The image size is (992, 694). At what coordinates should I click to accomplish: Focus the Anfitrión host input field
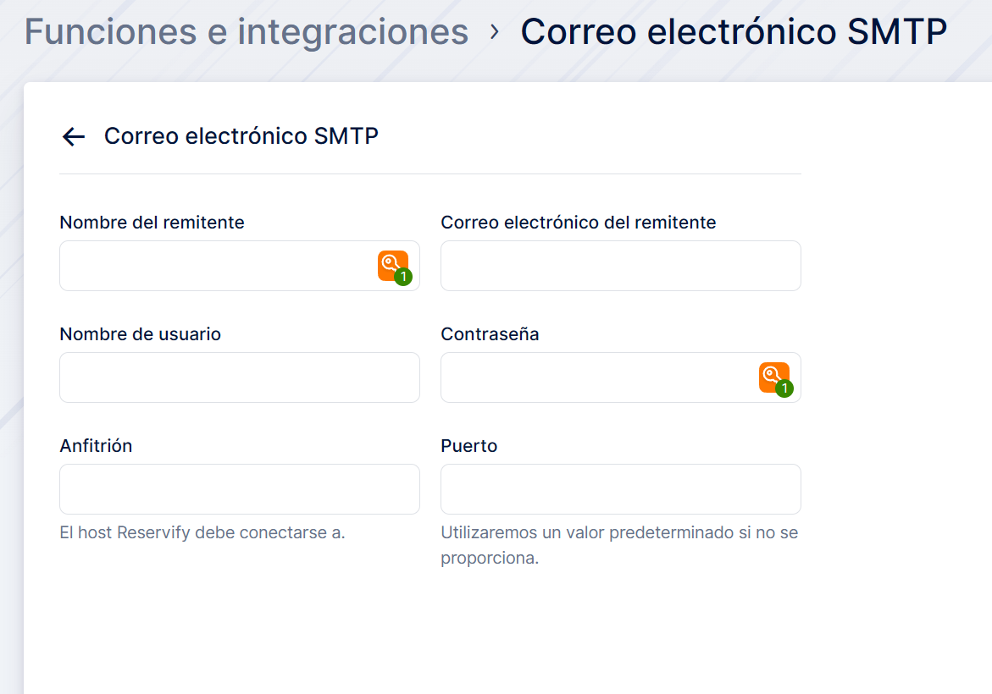tap(239, 489)
